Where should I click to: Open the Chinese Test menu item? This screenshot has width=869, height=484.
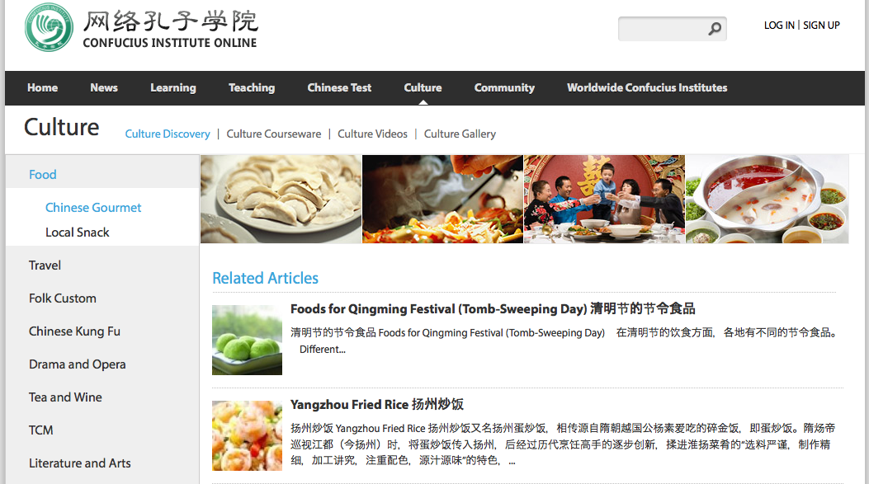pos(339,87)
